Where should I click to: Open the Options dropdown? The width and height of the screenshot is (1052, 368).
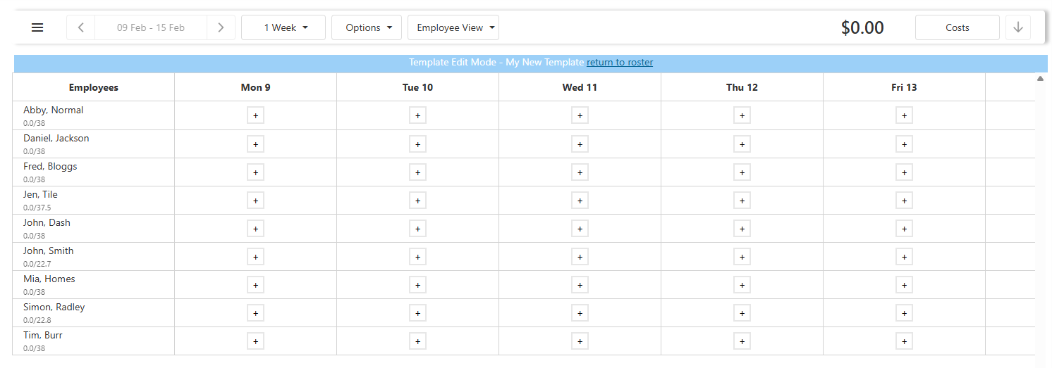click(367, 27)
